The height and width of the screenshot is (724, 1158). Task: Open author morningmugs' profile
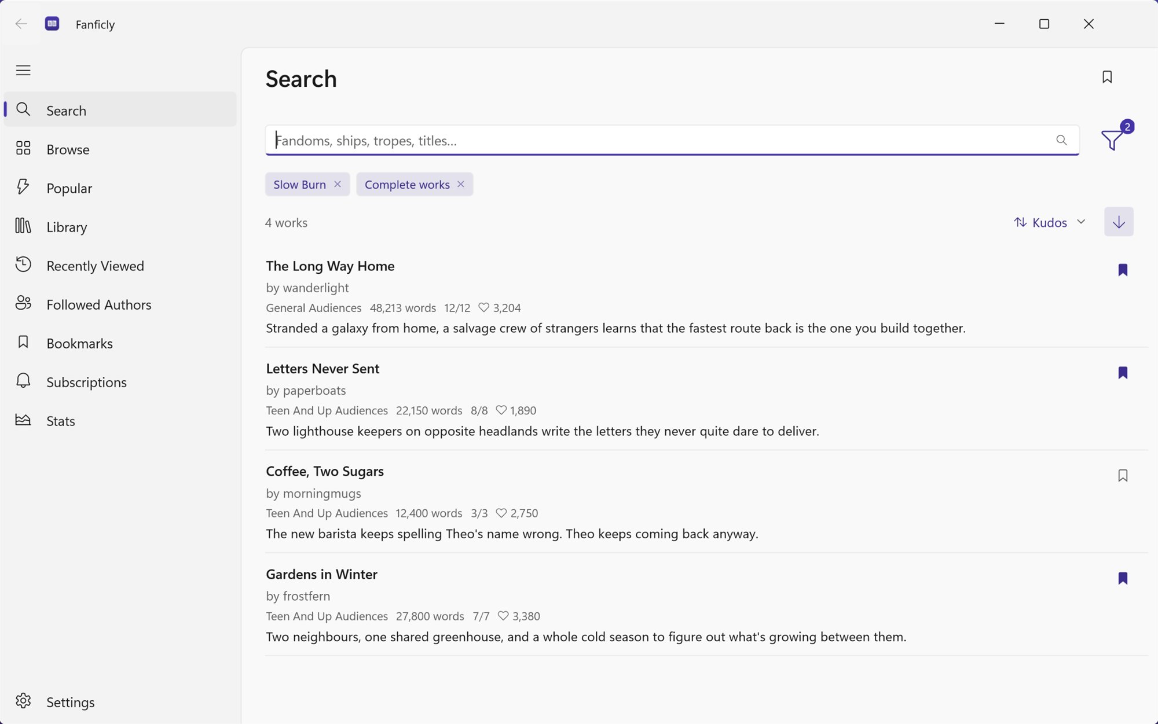pyautogui.click(x=322, y=494)
